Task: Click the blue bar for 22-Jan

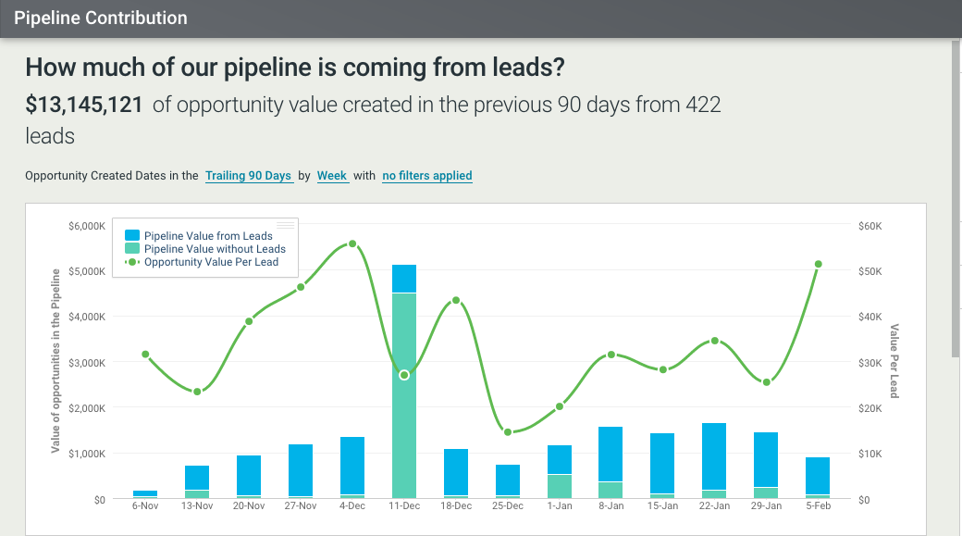Action: click(x=714, y=455)
